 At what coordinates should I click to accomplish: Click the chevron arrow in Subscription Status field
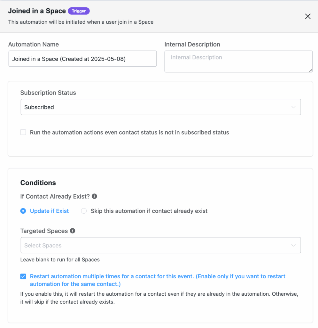pyautogui.click(x=293, y=107)
